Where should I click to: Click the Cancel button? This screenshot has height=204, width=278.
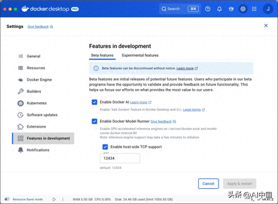(208, 183)
